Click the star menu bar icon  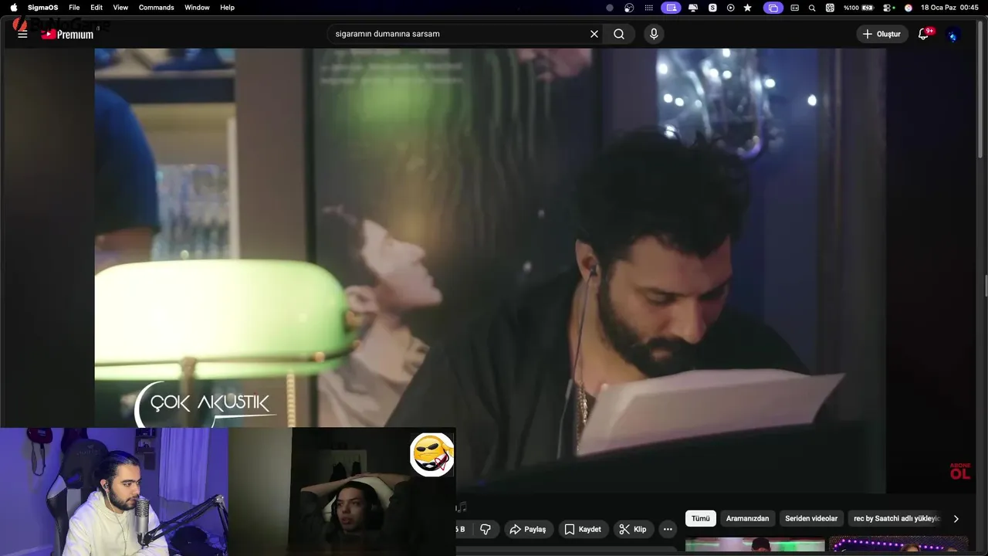[748, 8]
